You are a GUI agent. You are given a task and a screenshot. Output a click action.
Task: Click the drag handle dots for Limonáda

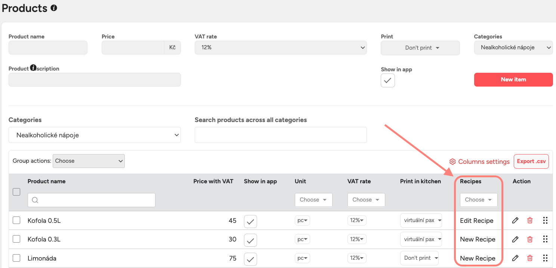click(x=545, y=258)
